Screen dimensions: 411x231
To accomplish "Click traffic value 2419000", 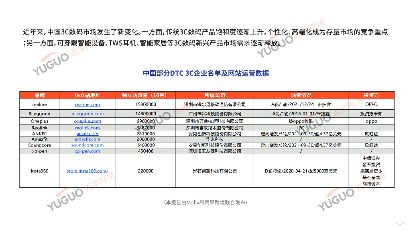I will point(145,134).
